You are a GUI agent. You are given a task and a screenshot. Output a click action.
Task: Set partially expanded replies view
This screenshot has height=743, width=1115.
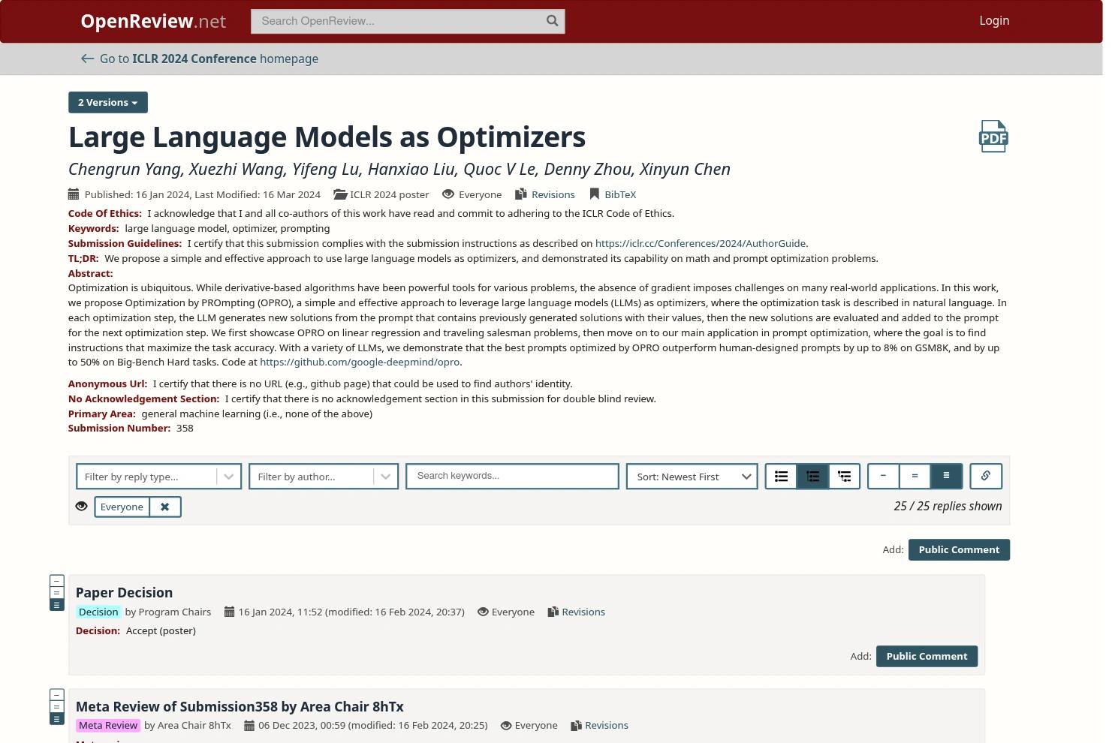(915, 476)
